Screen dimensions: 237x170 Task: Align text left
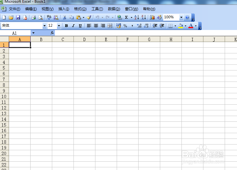pyautogui.click(x=89, y=26)
